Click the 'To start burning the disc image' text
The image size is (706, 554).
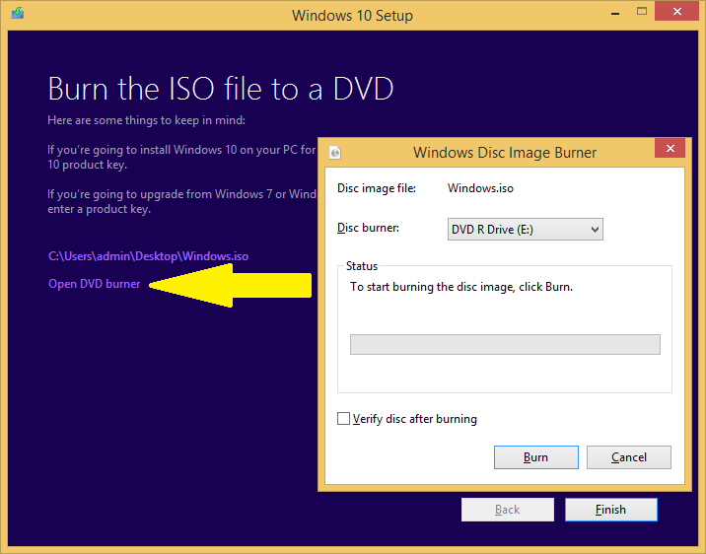click(461, 287)
